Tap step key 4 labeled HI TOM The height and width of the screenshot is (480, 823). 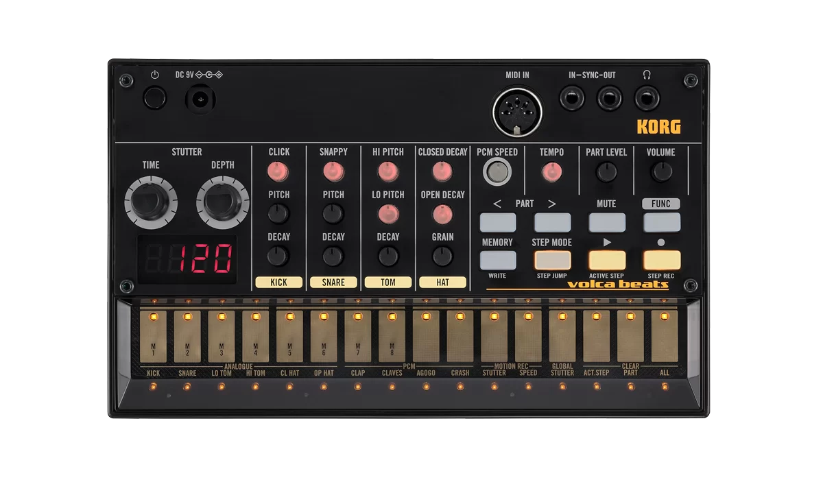coord(256,336)
